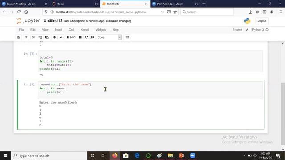This screenshot has height=160, width=285.
Task: Insert a cell below with plus icon
Action: (26, 37)
